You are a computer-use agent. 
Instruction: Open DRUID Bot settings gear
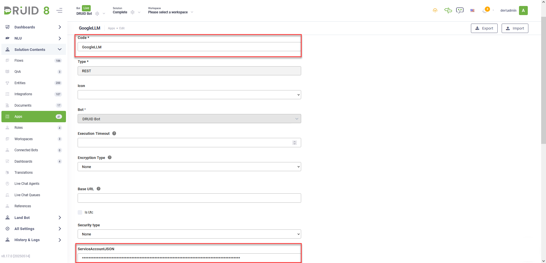(x=97, y=14)
